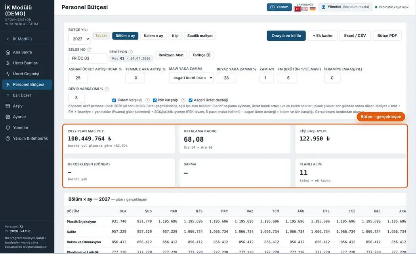The image size is (416, 254).
Task: Download the Bütçe PDF
Action: point(387,36)
